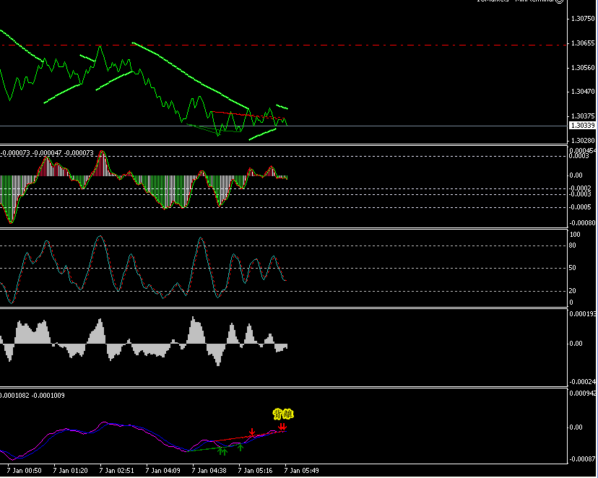
Task: Click the stochastic axis level 20
Action: coord(573,291)
